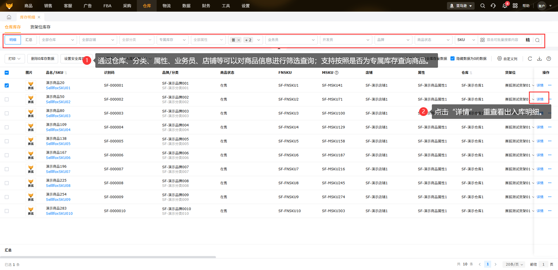Check the 演示商品138 row checkbox
Screen dimensions: 558x270
[x=7, y=141]
